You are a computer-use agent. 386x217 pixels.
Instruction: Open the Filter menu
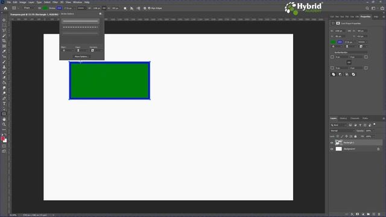coord(55,2)
